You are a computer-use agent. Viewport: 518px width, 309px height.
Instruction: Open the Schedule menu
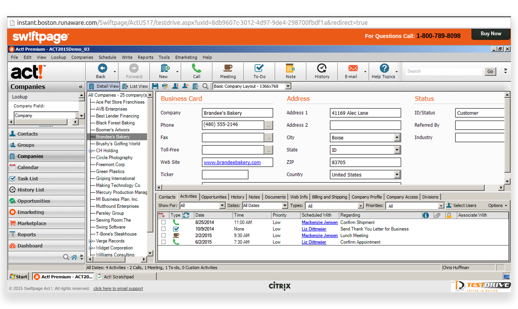point(107,57)
